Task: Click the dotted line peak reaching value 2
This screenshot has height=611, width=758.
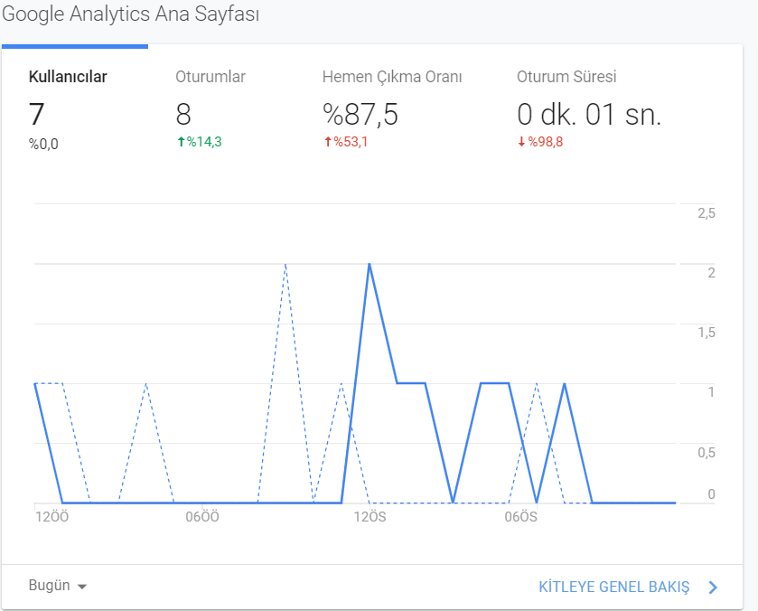Action: tap(285, 264)
